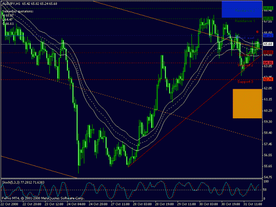Click the '31 Oct 11:00' time label

(x=253, y=204)
